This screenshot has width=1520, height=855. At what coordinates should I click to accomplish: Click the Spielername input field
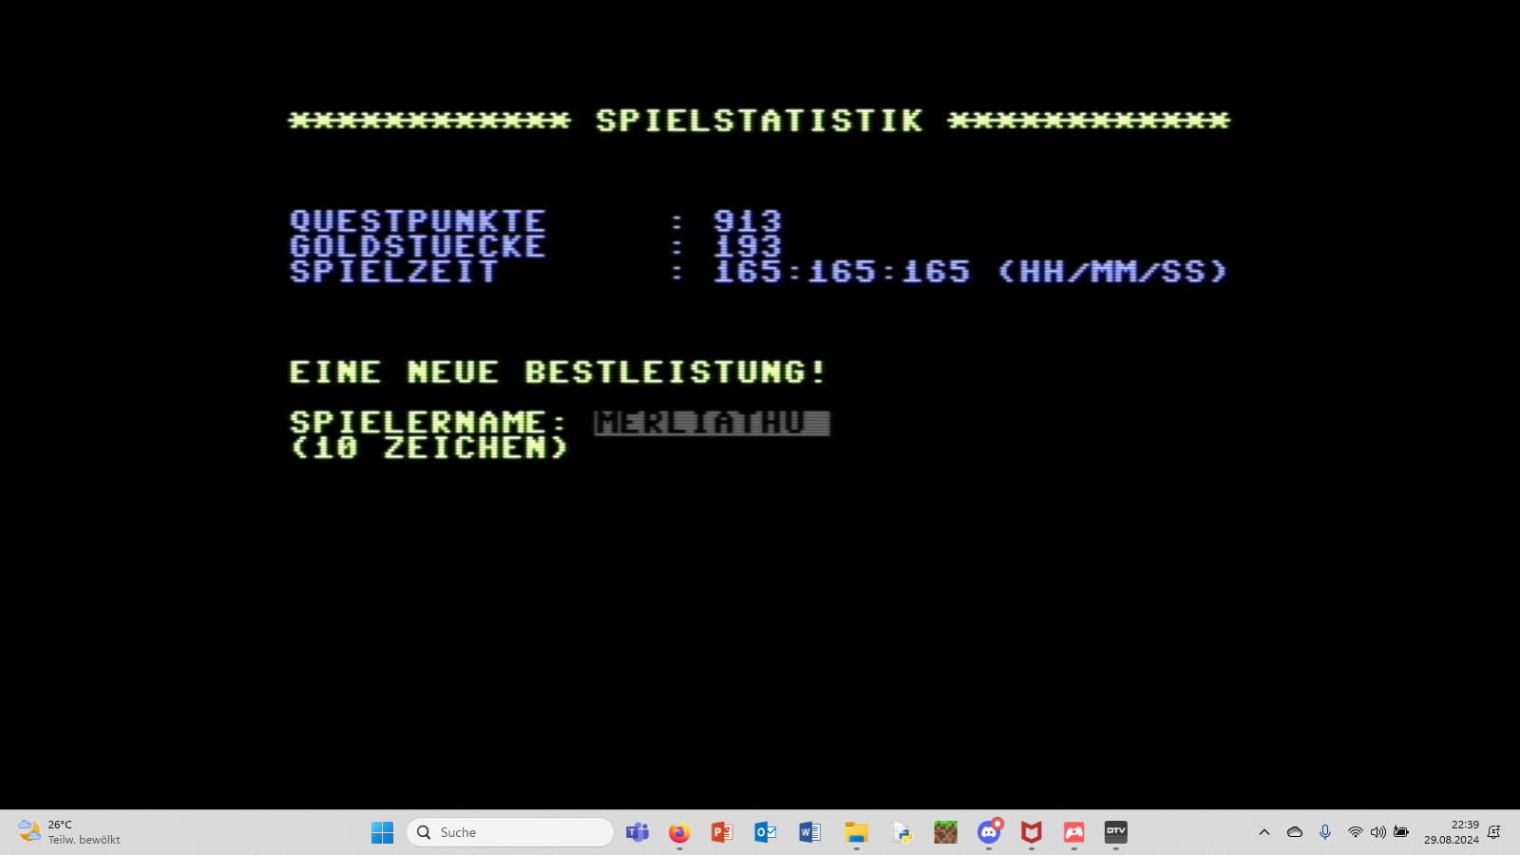(x=712, y=423)
